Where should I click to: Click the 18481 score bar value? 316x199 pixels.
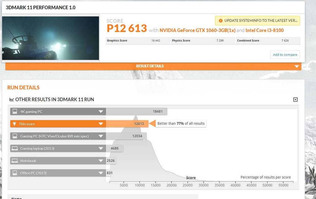158,111
